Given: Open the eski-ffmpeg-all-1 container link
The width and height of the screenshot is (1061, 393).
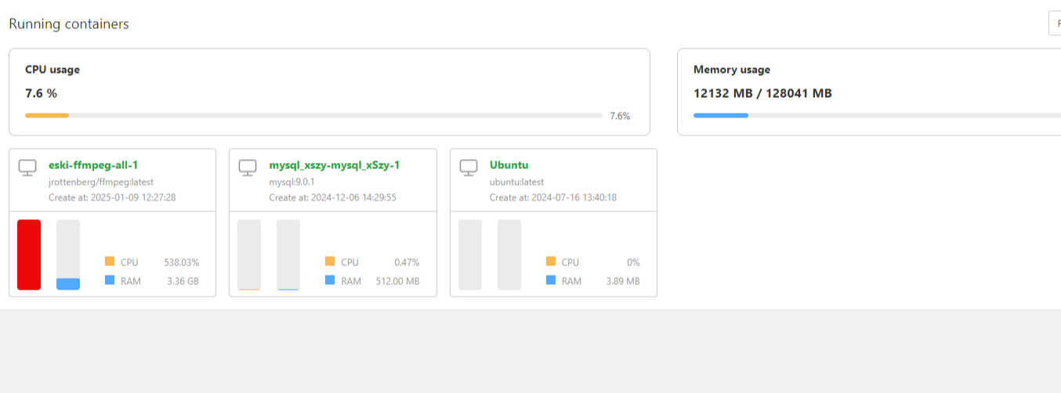Looking at the screenshot, I should [93, 165].
